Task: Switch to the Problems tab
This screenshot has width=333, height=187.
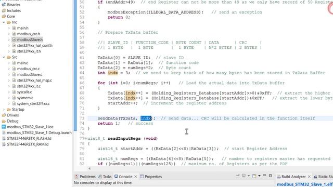Action: tap(85, 177)
